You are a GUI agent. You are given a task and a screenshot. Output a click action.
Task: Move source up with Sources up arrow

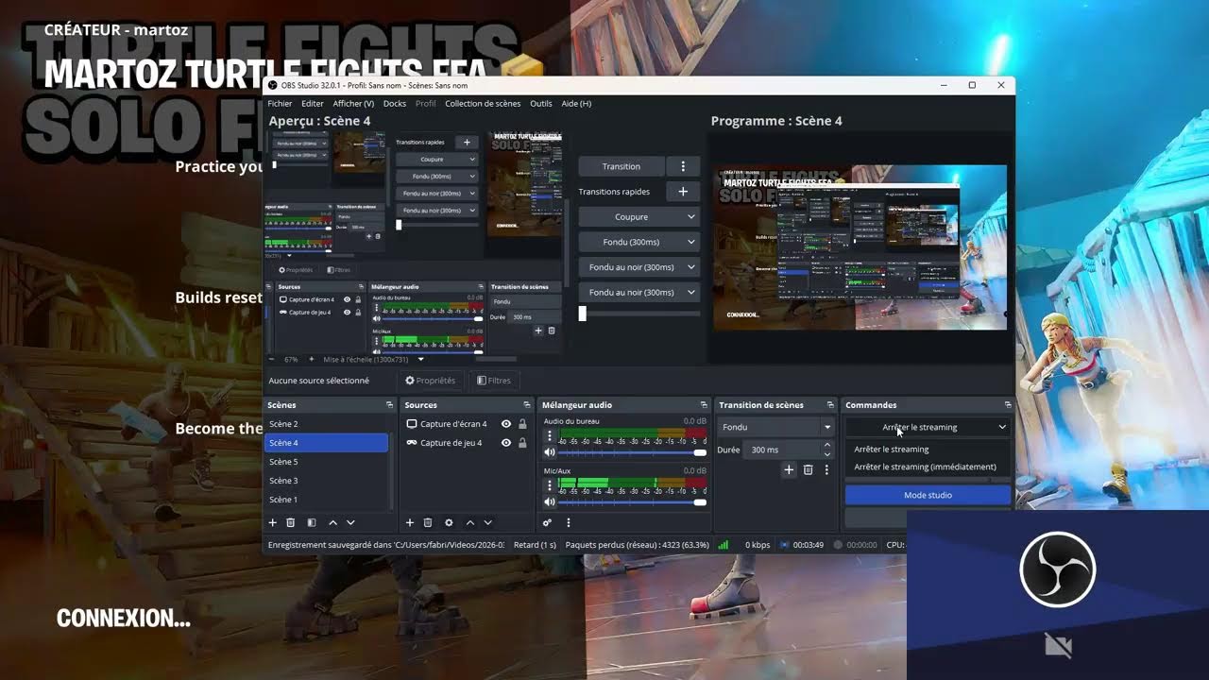coord(469,522)
